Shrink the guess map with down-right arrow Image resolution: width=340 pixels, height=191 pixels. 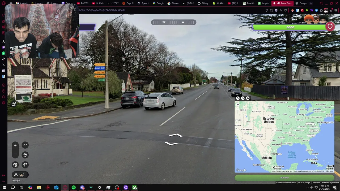click(x=243, y=98)
